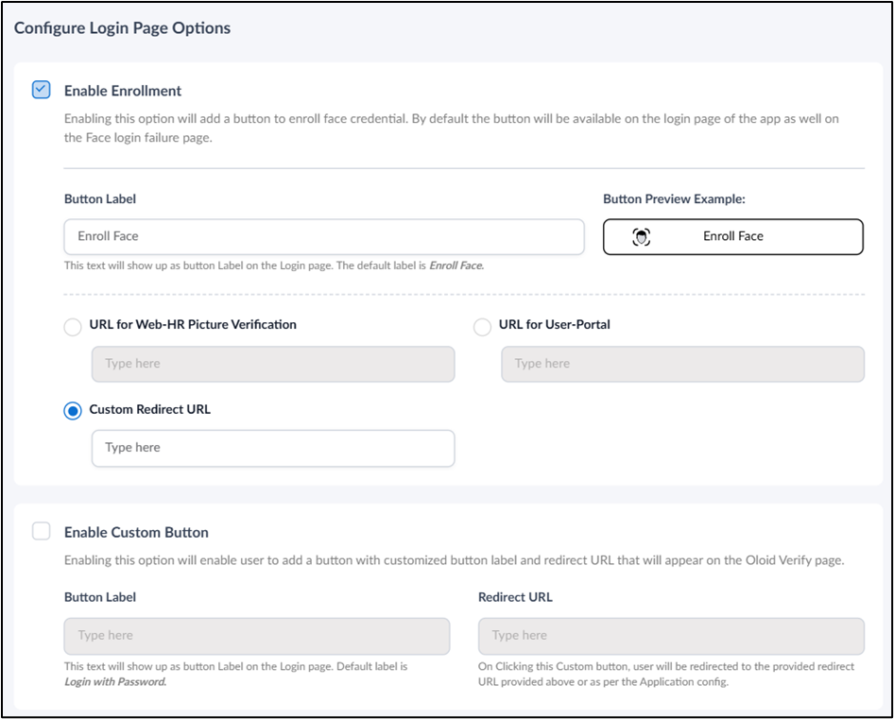Select URL for Web-HR Picture Verification radio
894x719 pixels.
[x=73, y=327]
